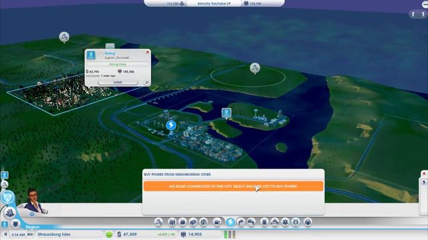
Task: Click the Buy Power From Neighboring Cities header
Action: pyautogui.click(x=177, y=175)
